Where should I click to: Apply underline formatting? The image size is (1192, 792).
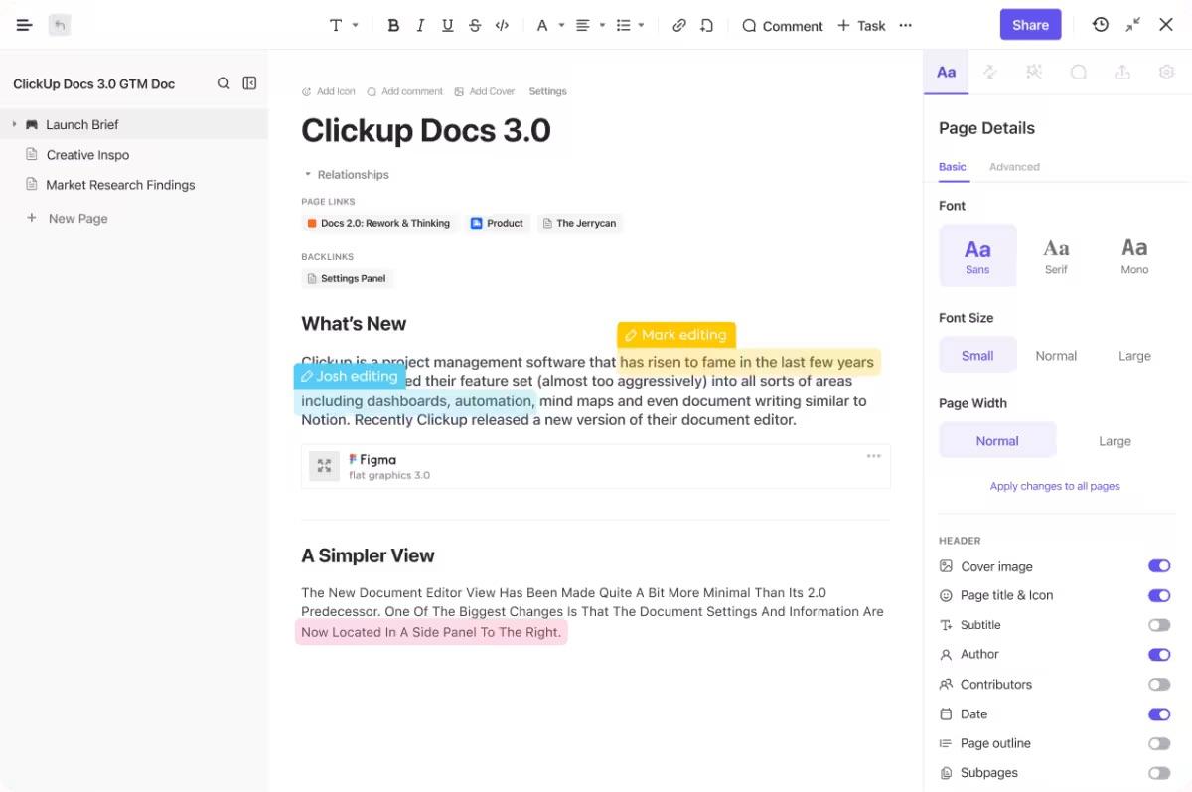447,25
